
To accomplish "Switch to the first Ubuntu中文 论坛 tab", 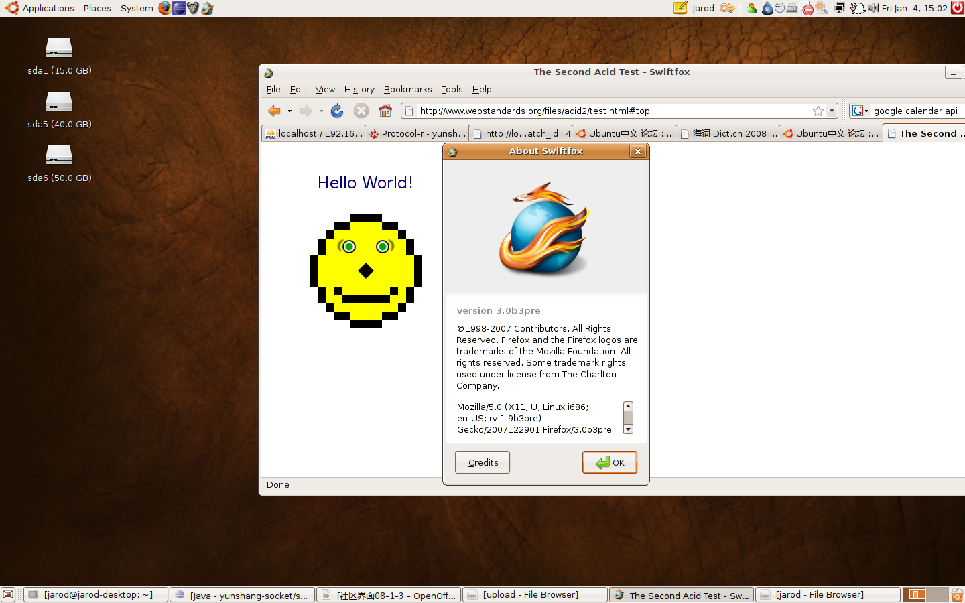I will (624, 133).
